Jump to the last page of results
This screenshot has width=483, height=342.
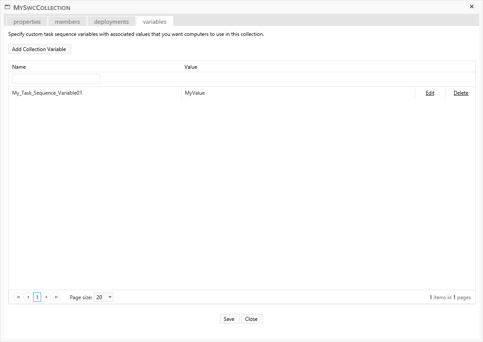pyautogui.click(x=56, y=297)
